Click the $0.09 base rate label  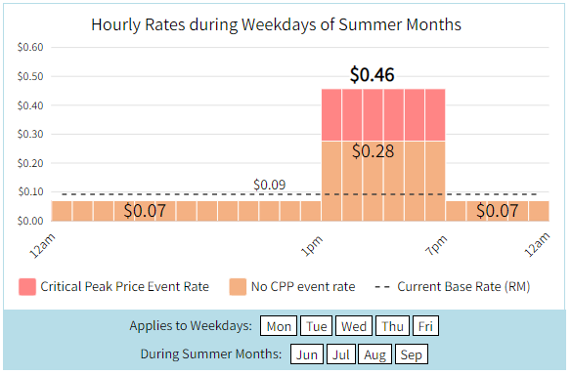[270, 185]
